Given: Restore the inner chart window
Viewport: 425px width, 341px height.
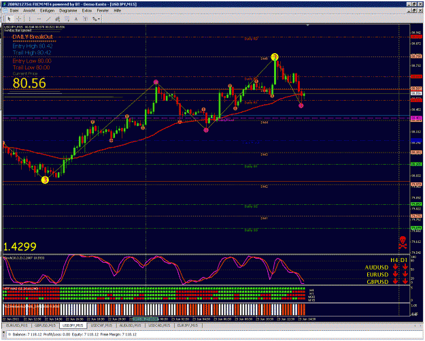Looking at the screenshot, I should click(414, 11).
